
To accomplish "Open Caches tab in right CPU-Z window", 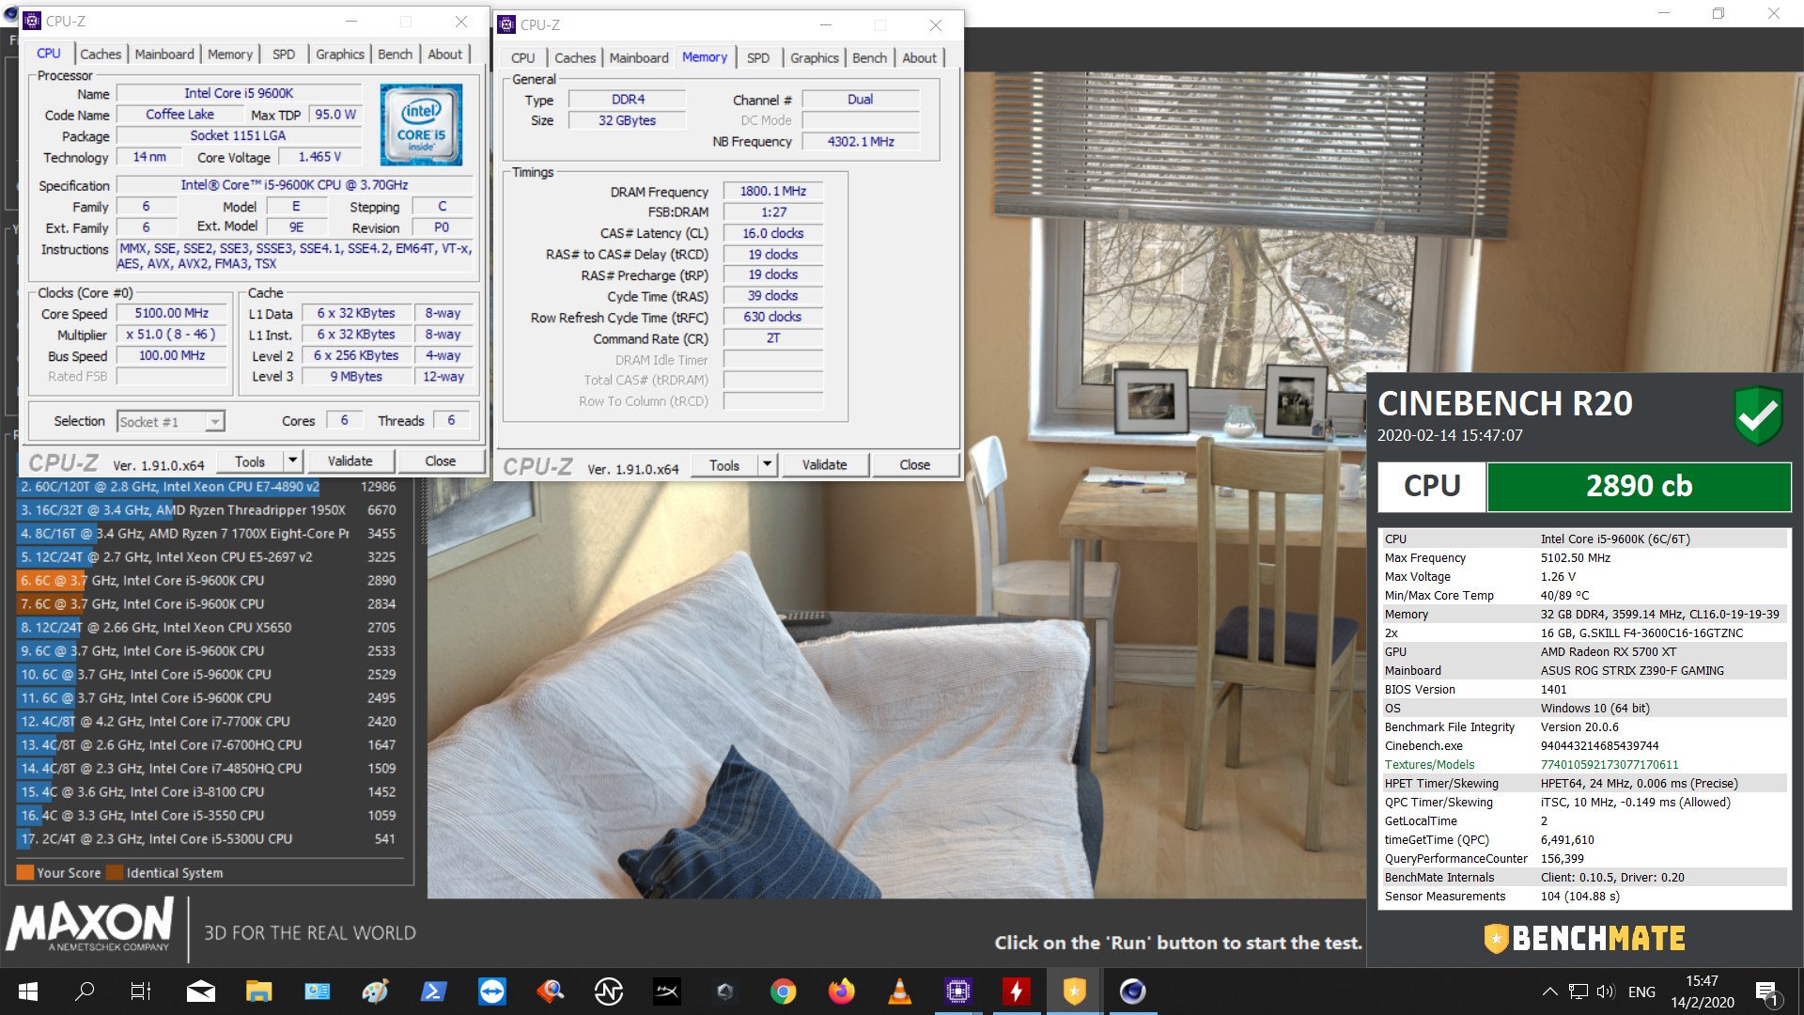I will (575, 57).
